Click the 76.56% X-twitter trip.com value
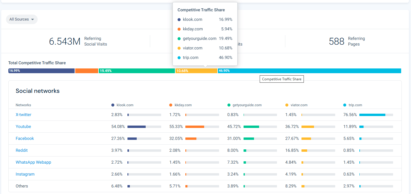411x194 pixels. (x=350, y=115)
